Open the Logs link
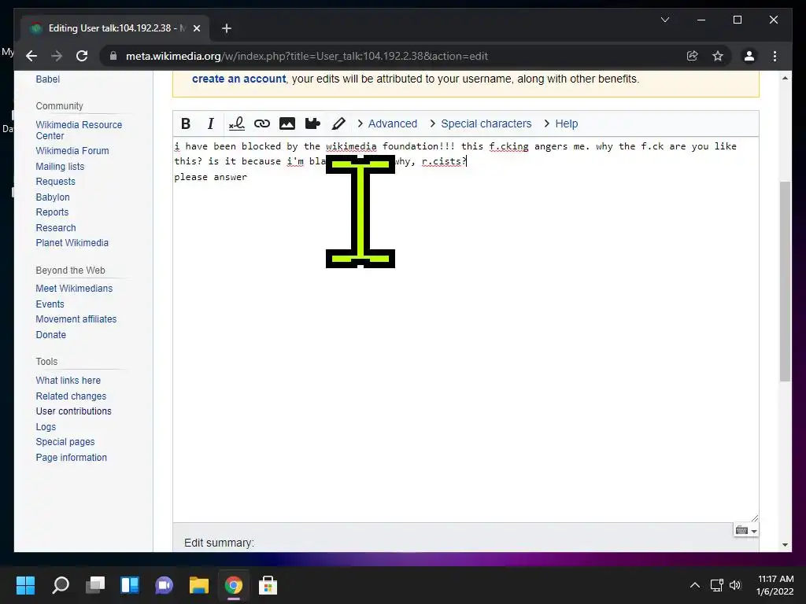The width and height of the screenshot is (806, 604). click(x=46, y=427)
